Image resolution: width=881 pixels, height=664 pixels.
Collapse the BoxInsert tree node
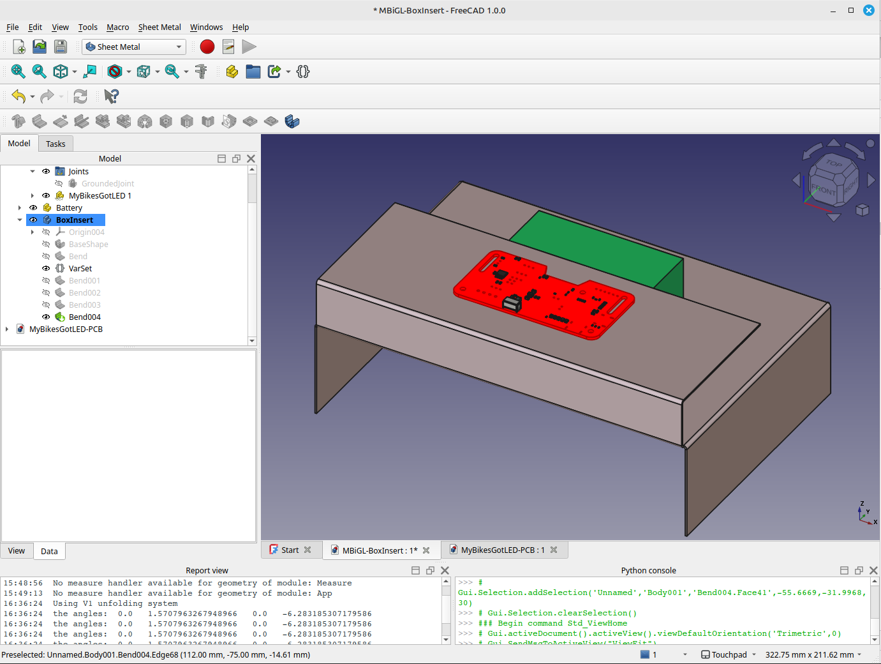[x=20, y=220]
